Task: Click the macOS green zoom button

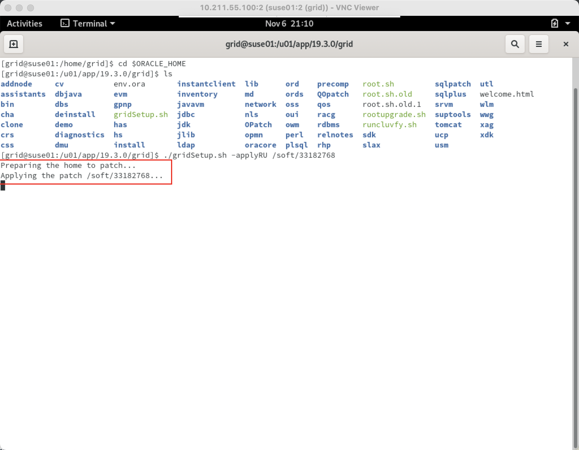Action: tap(31, 8)
